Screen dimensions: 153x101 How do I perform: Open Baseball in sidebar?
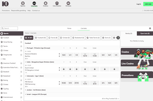click(x=6, y=72)
